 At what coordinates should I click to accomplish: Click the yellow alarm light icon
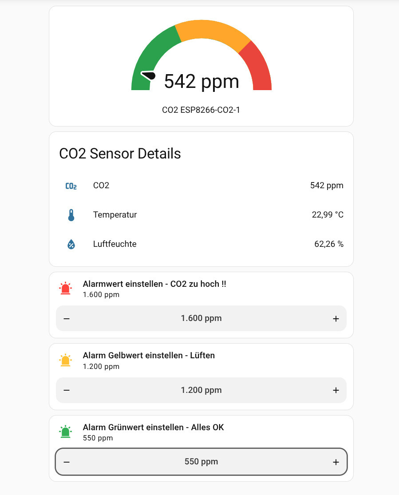[65, 360]
